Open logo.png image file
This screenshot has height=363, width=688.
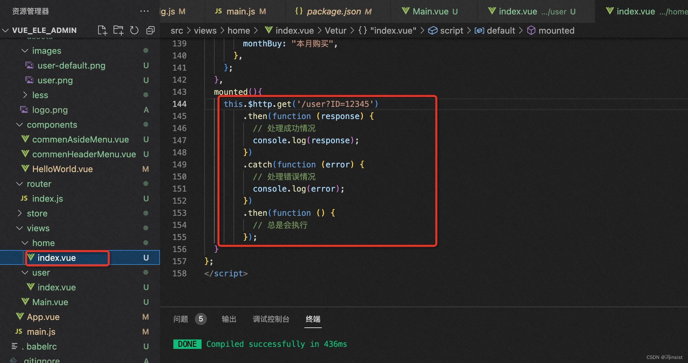(x=50, y=110)
